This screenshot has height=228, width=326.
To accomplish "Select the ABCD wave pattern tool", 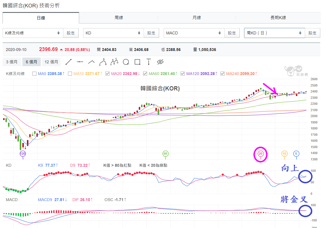I will [x=114, y=62].
